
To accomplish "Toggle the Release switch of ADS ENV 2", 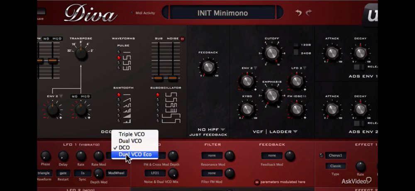I will pyautogui.click(x=359, y=123).
